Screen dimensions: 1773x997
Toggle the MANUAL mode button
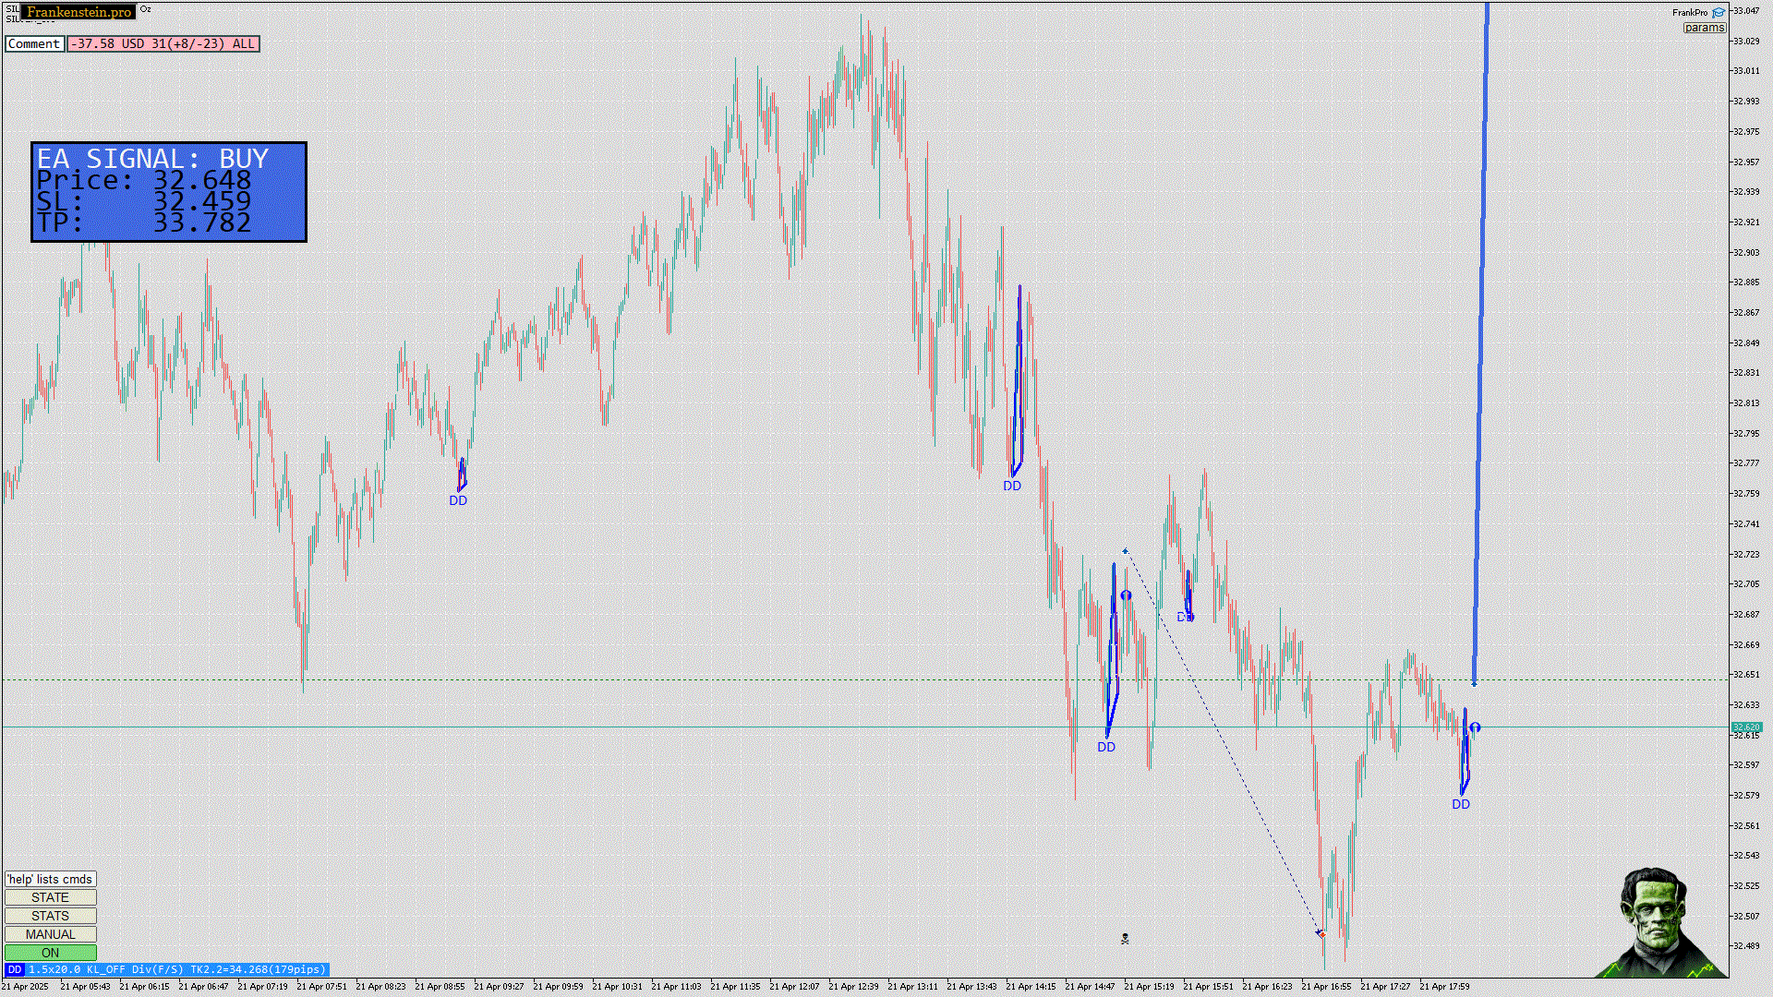pos(50,934)
